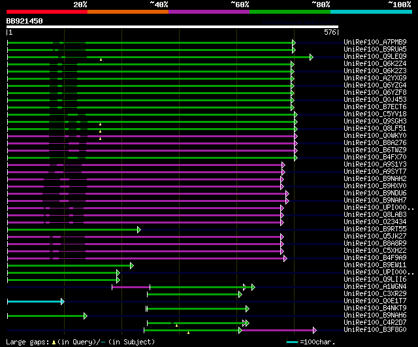This screenshot has width=418, height=347.
Task: Click the white BB921450 query sequence bar
Action: tap(172, 27)
